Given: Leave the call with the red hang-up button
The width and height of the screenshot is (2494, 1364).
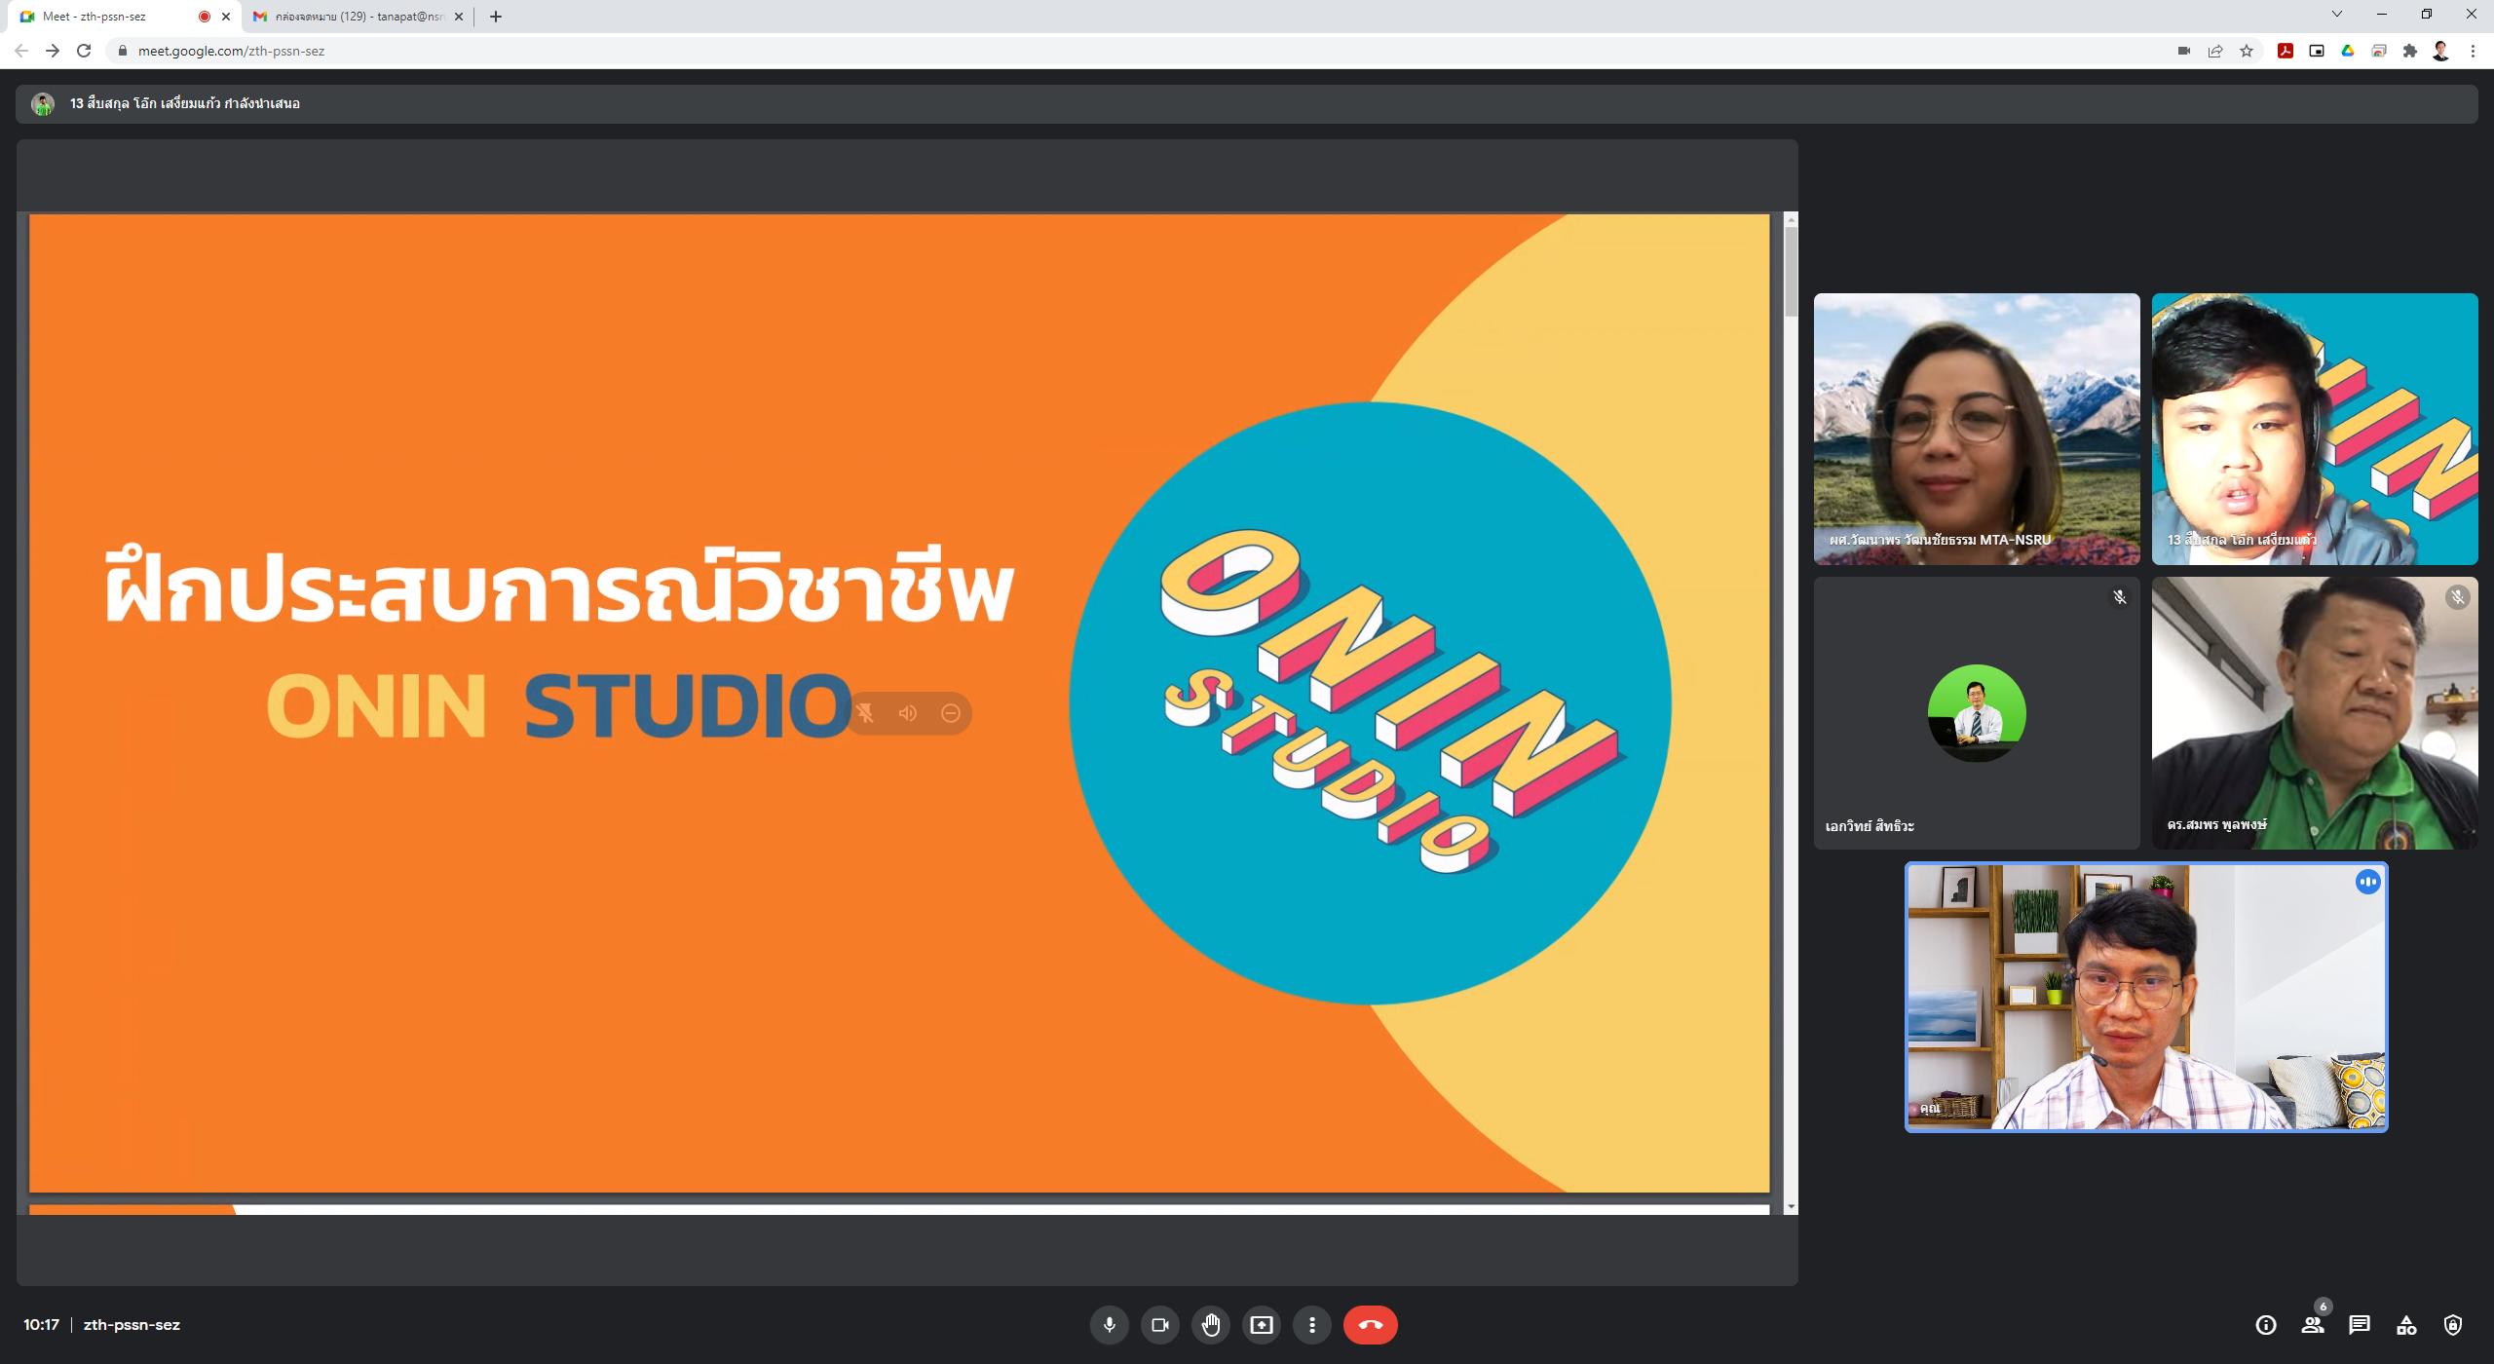Looking at the screenshot, I should tap(1371, 1325).
